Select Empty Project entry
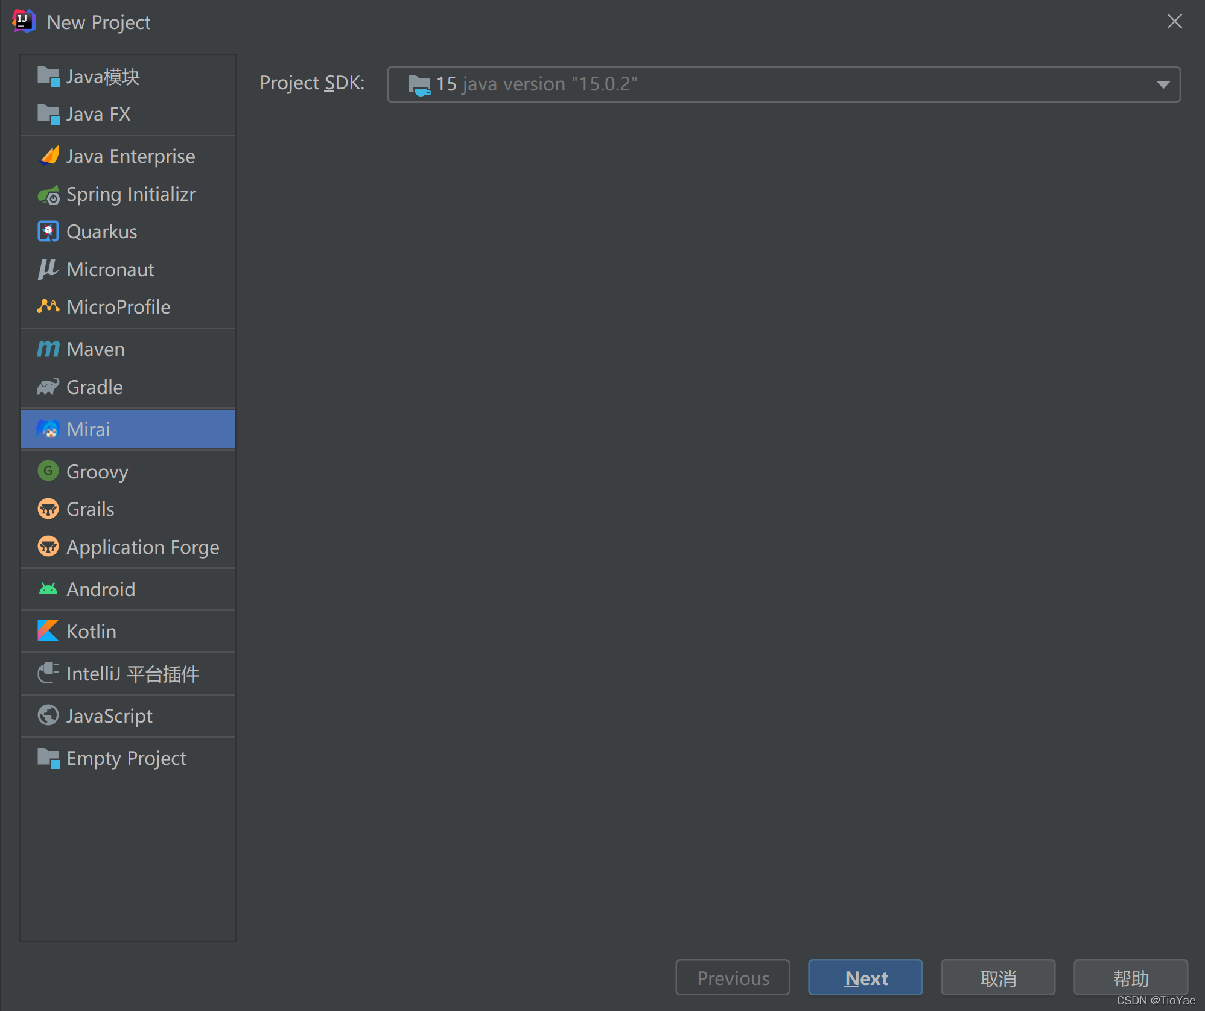Viewport: 1205px width, 1011px height. click(127, 758)
